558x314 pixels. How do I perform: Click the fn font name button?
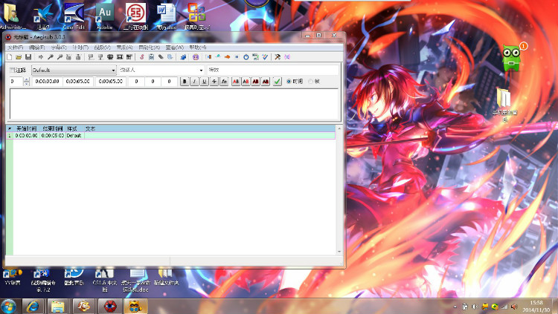[224, 82]
